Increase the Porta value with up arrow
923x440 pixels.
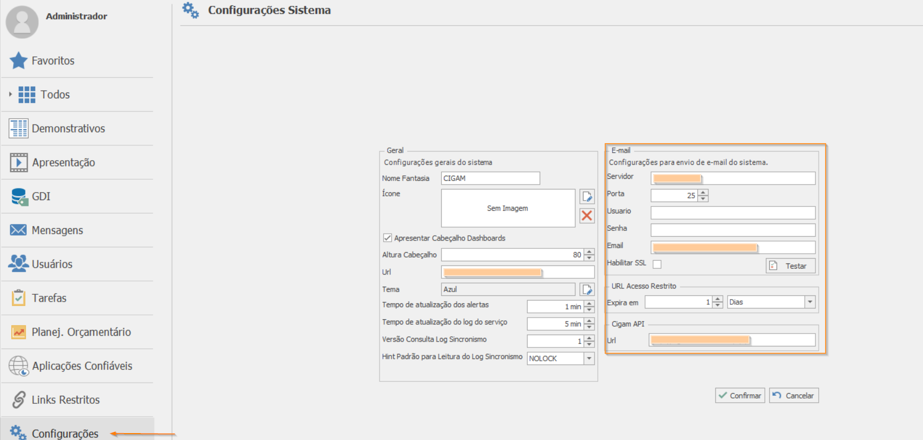[x=703, y=193]
